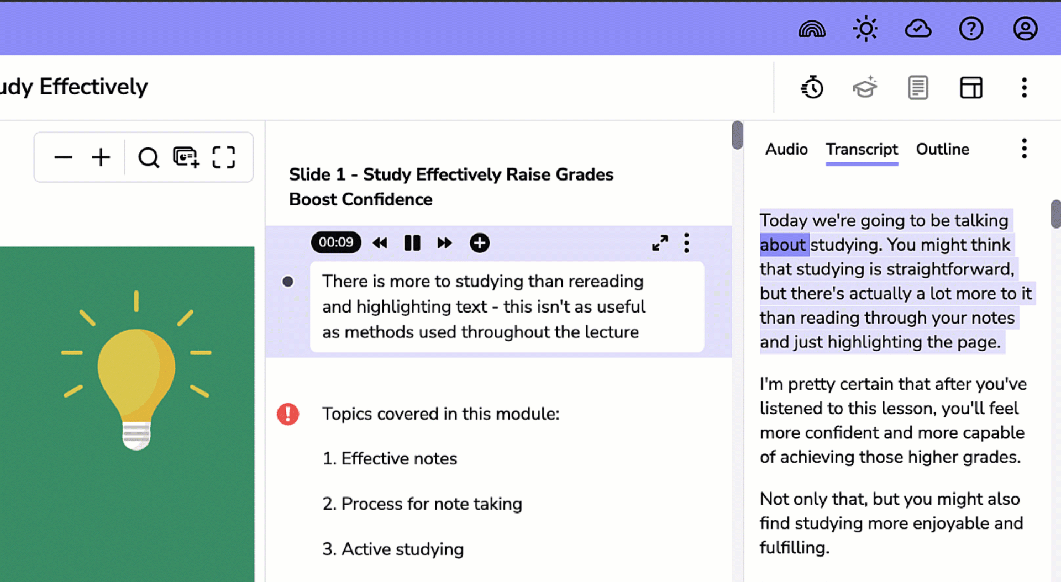This screenshot has width=1061, height=582.
Task: Open the audio player three-dot menu
Action: tap(686, 243)
